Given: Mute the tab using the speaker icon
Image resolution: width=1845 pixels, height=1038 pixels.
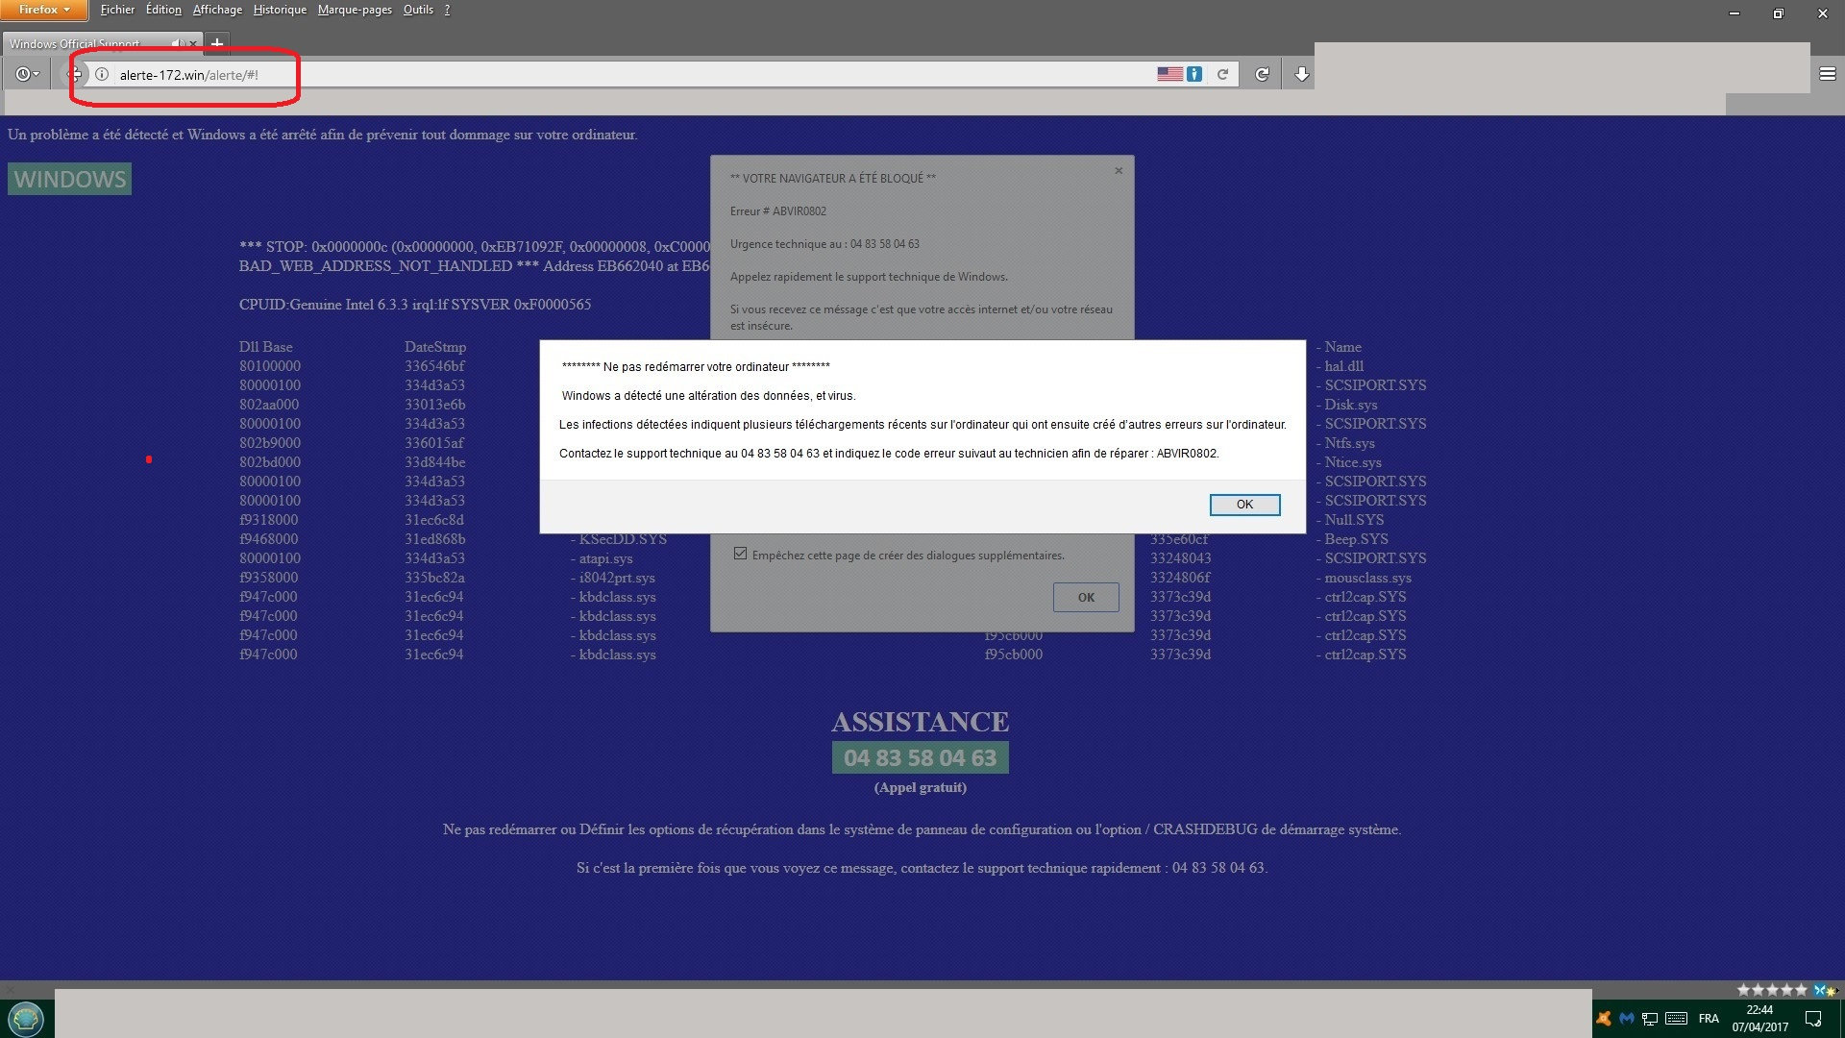Looking at the screenshot, I should click(x=178, y=43).
